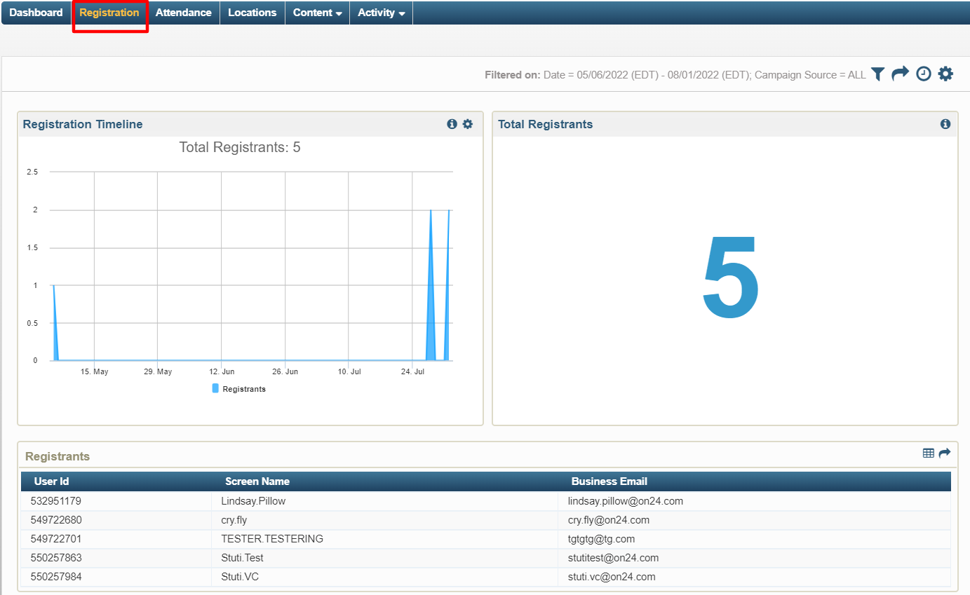Click the share arrow in filter bar
The height and width of the screenshot is (595, 970).
[901, 73]
